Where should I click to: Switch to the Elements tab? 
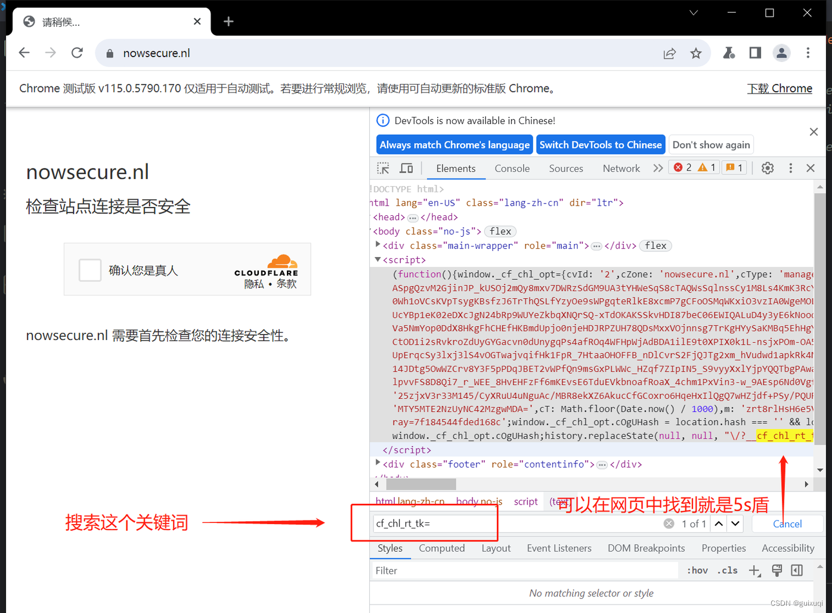pyautogui.click(x=456, y=169)
